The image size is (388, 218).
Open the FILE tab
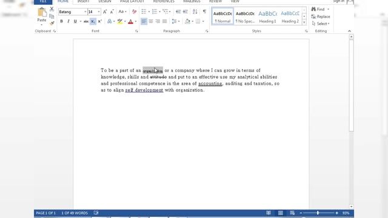(x=43, y=1)
